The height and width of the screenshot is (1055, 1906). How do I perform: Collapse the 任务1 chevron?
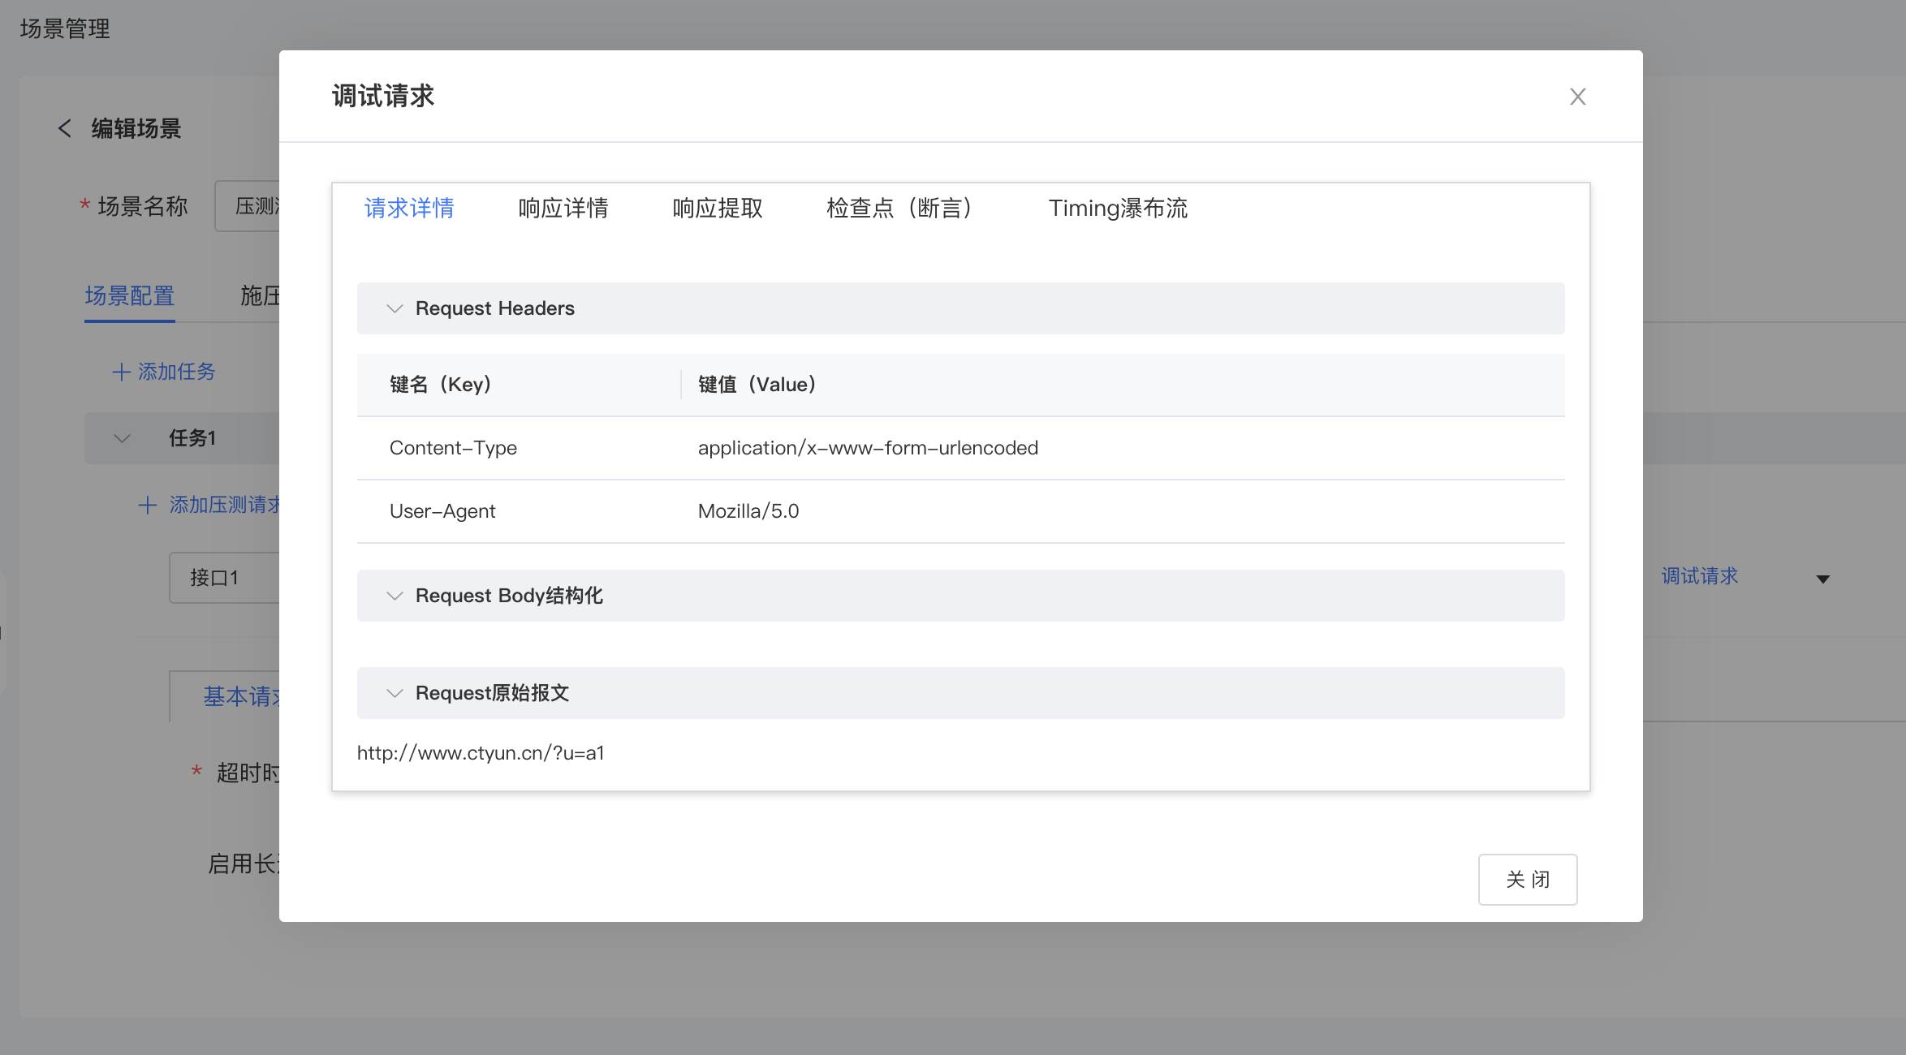tap(122, 438)
